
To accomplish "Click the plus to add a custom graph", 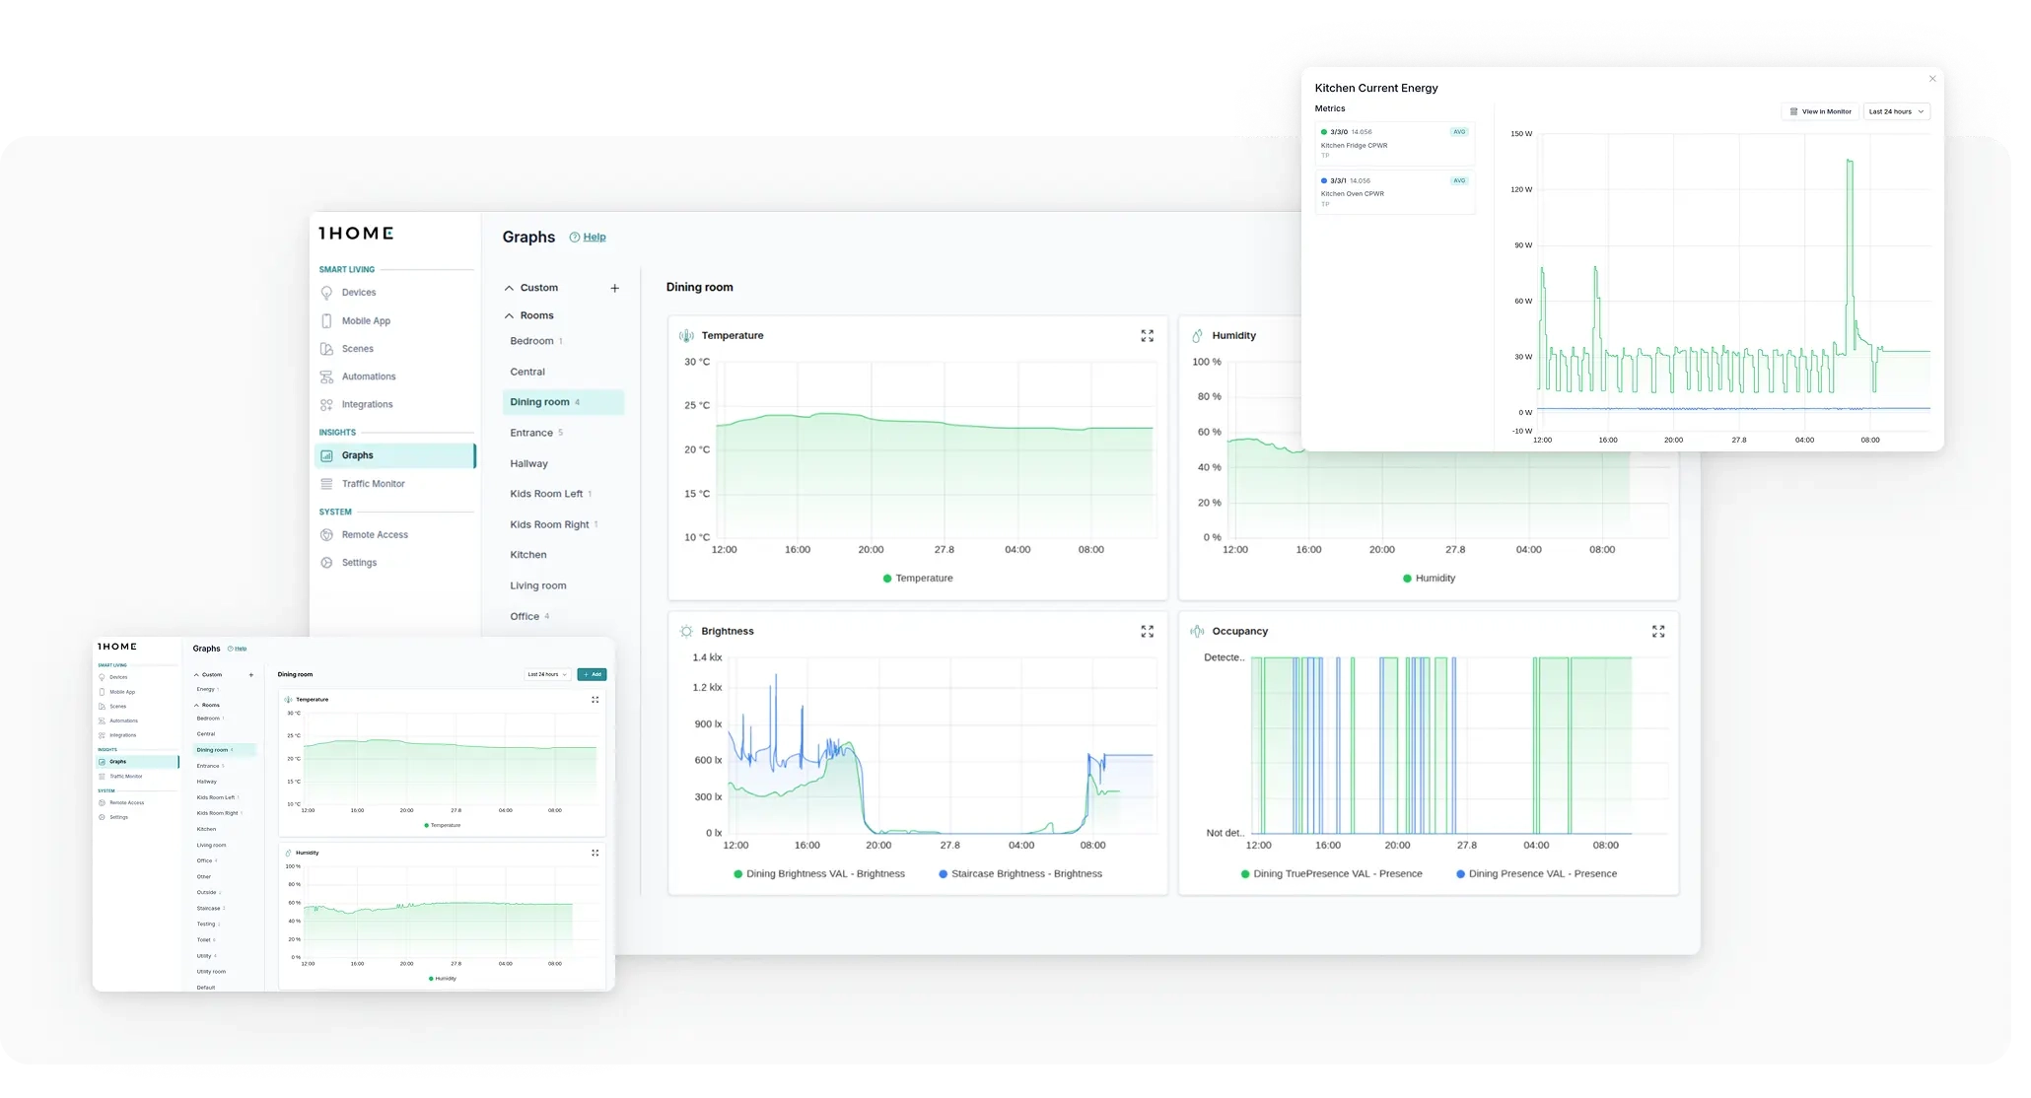I will [x=615, y=288].
